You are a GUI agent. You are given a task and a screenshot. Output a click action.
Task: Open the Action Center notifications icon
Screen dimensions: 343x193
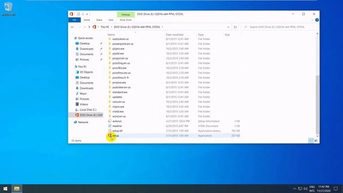click(336, 189)
